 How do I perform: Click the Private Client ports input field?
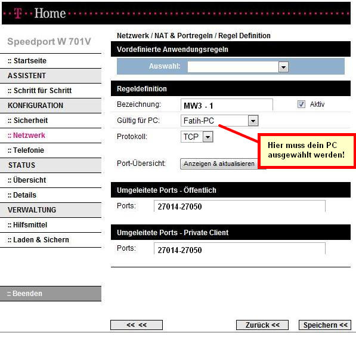240,249
